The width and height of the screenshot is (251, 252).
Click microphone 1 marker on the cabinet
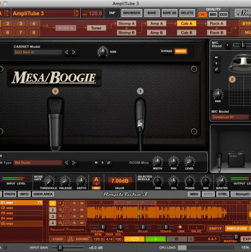click(x=140, y=91)
